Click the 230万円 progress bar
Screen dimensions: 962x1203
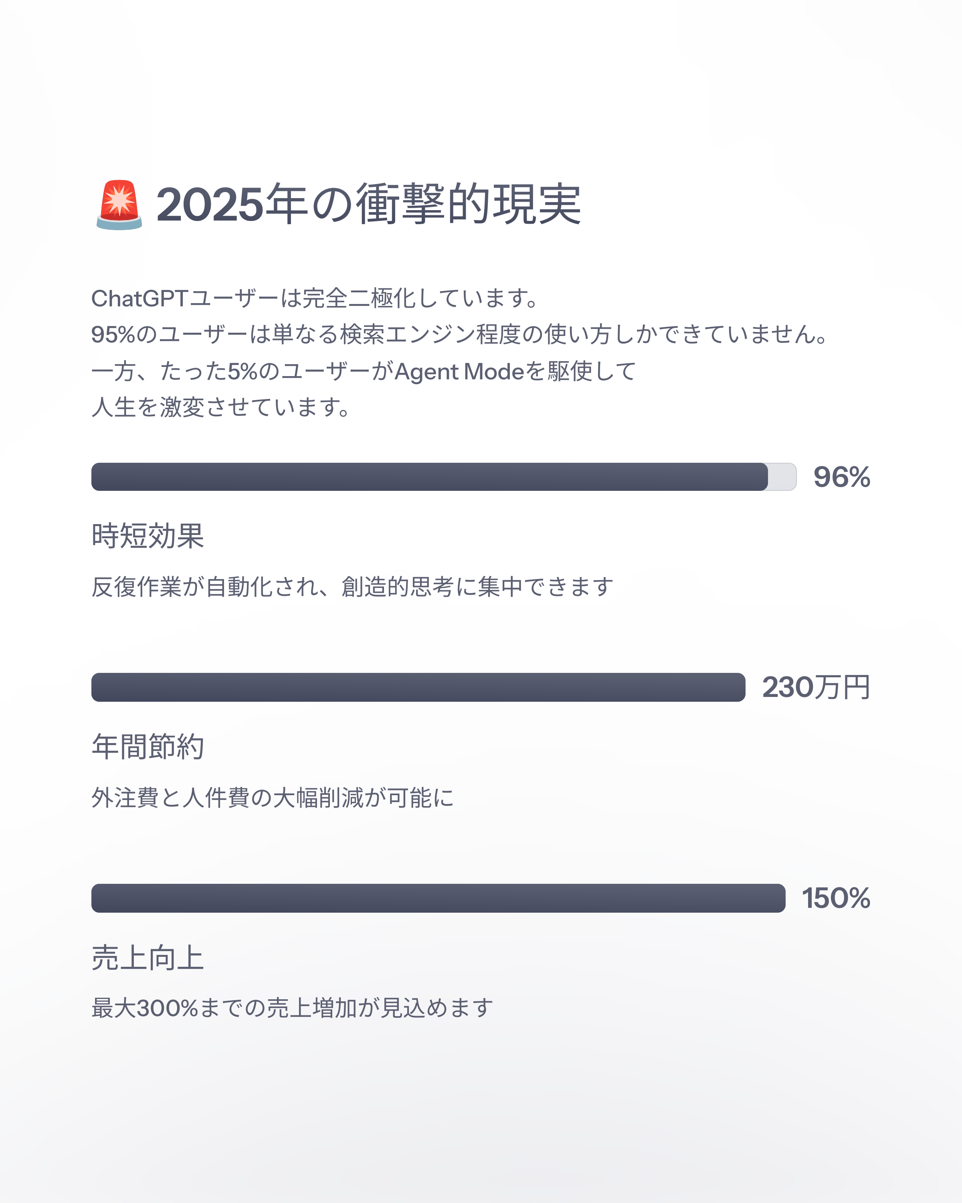[x=418, y=687]
